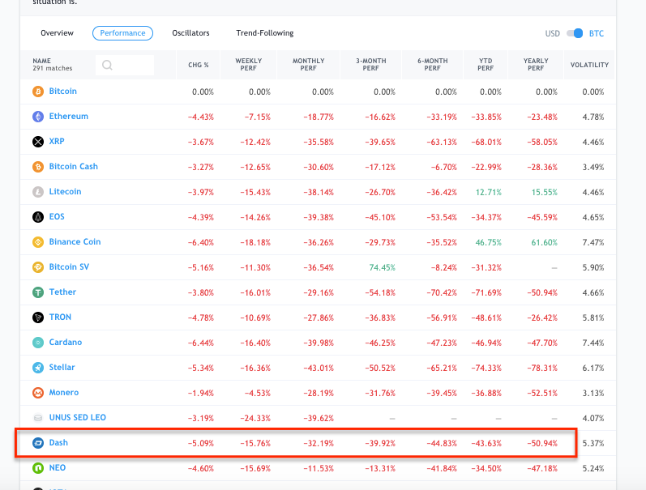Click Bitcoin SV 3-month value 74.45%

point(383,267)
